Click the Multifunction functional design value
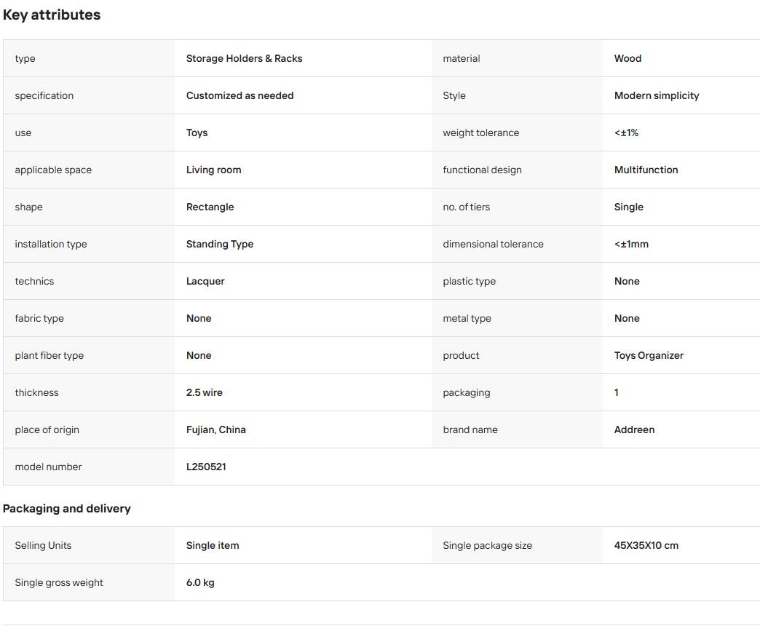This screenshot has height=626, width=760. [x=646, y=170]
